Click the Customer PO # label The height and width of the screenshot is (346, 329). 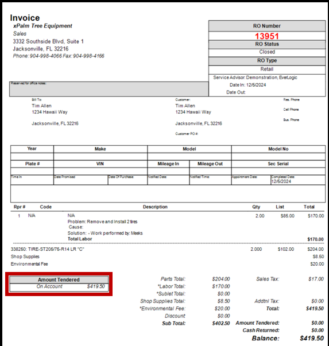(x=187, y=134)
